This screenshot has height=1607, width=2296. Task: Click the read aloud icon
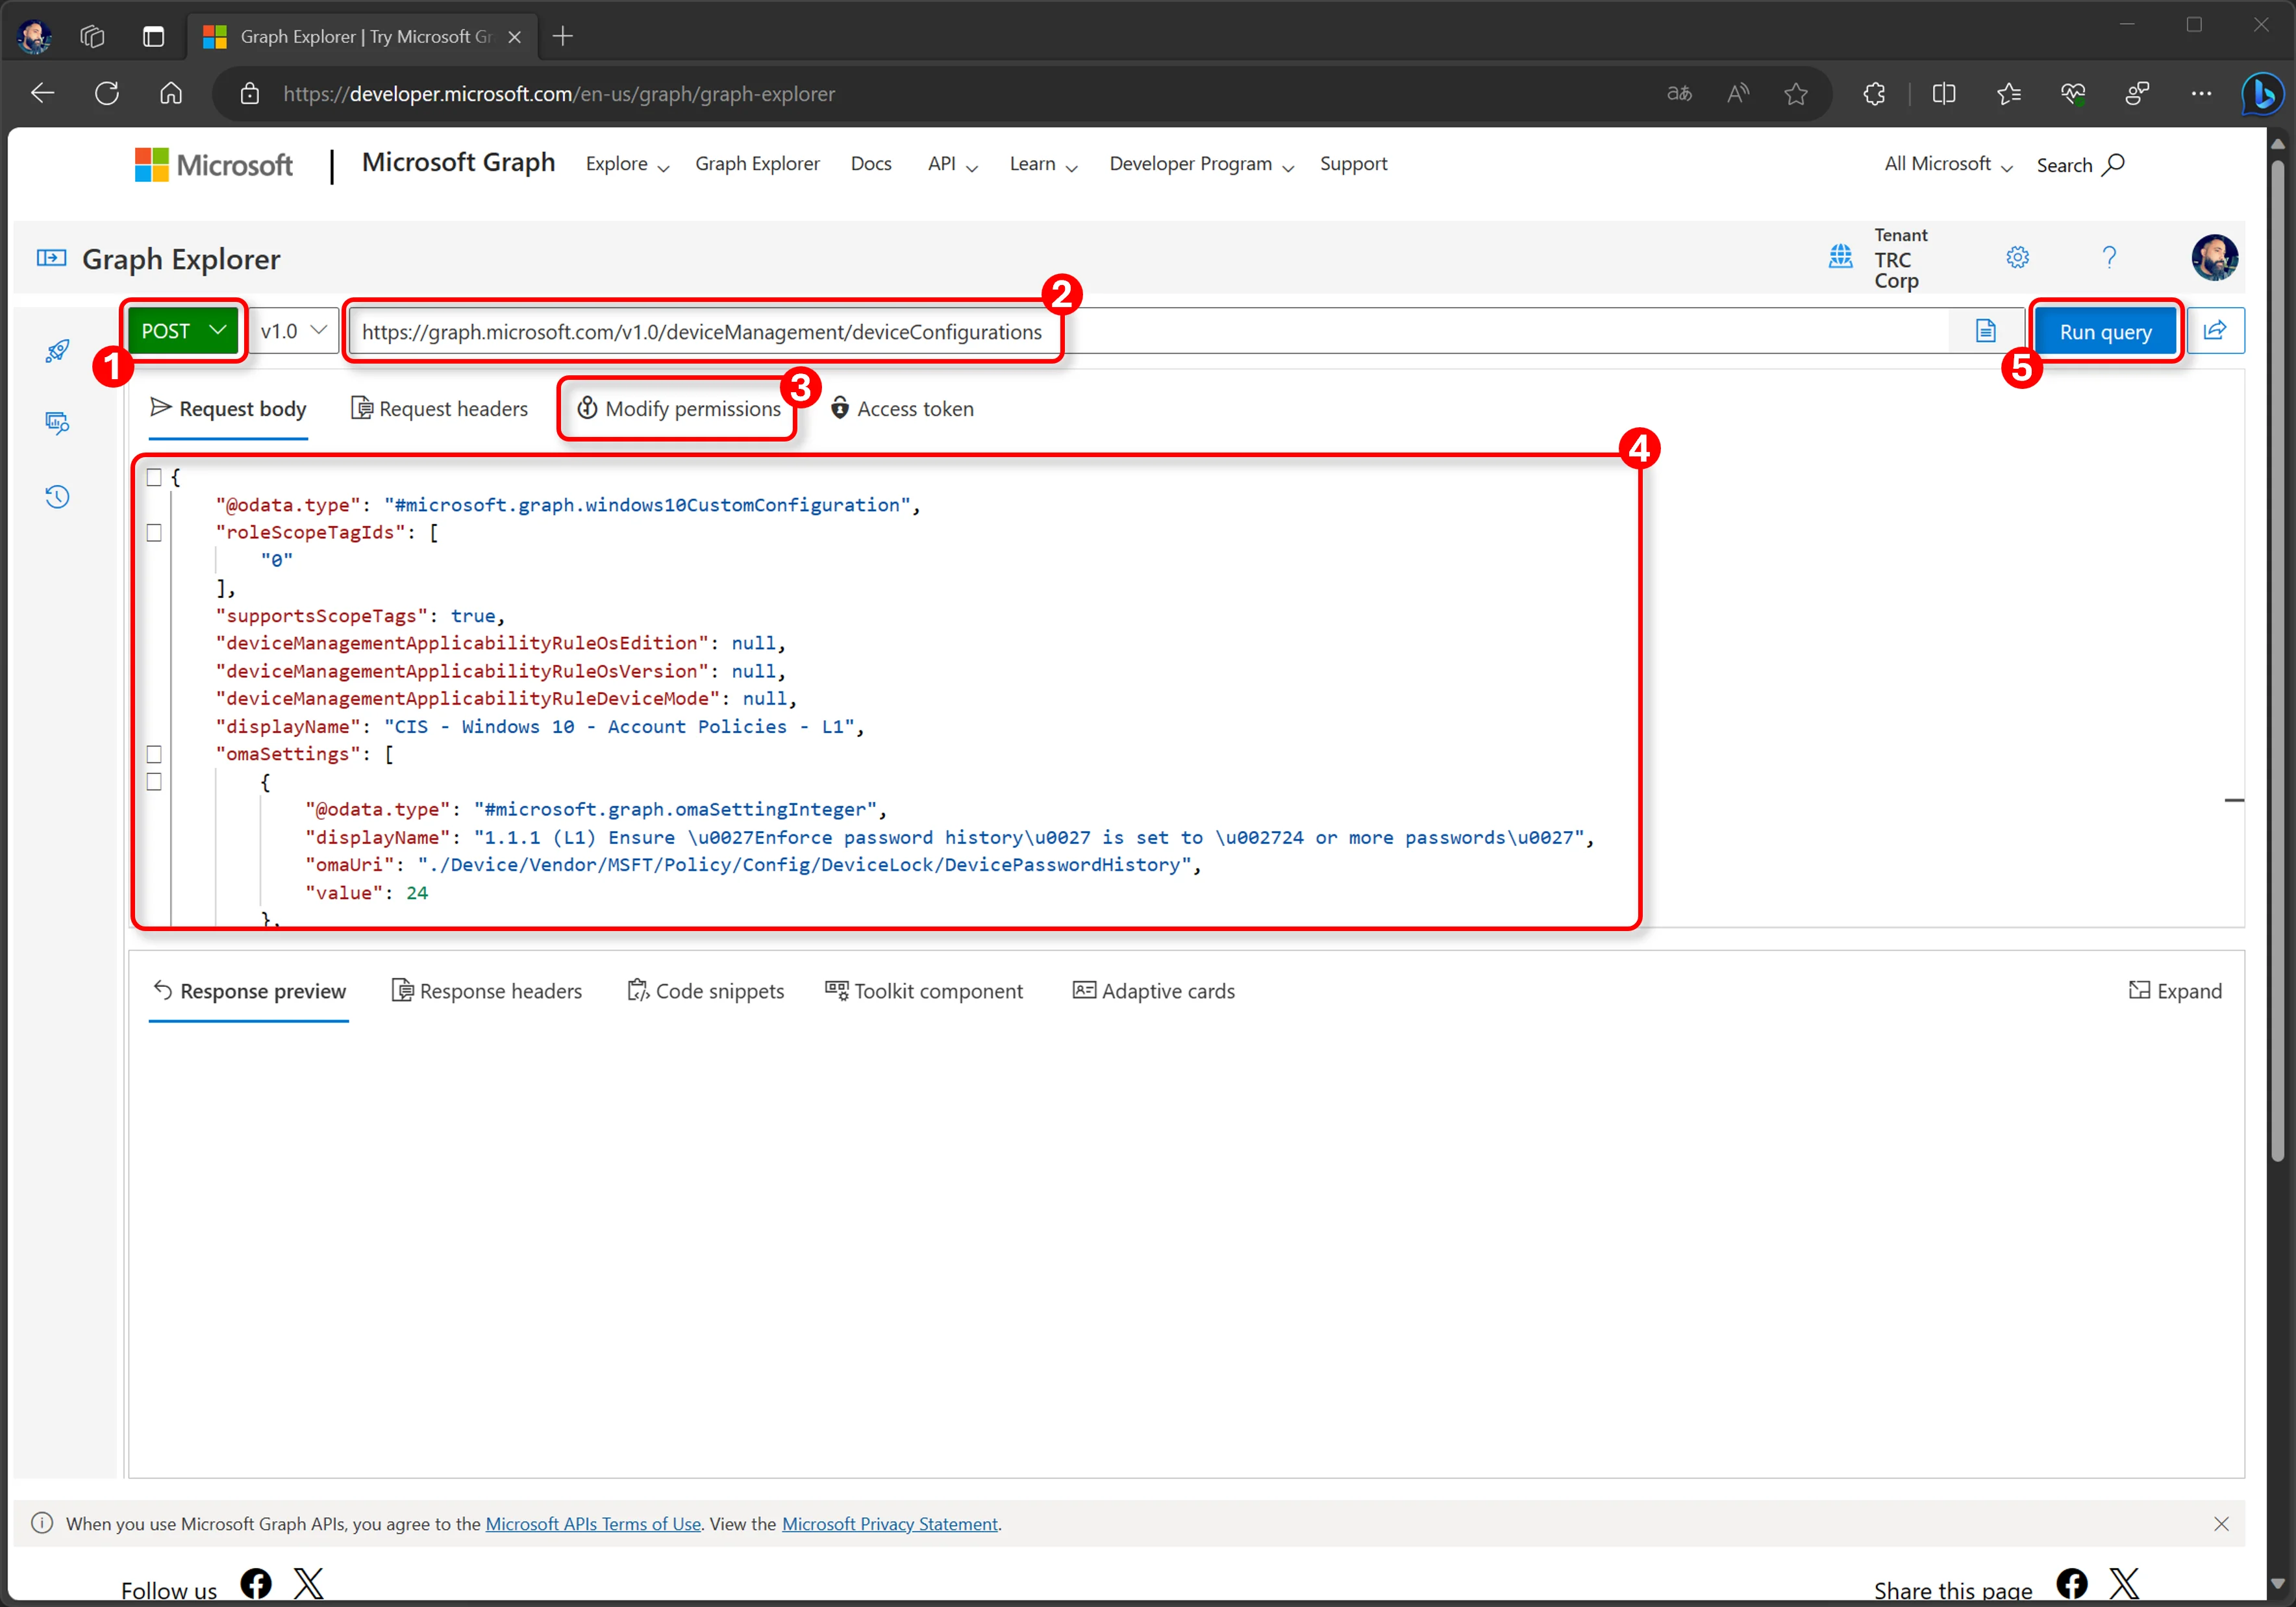1738,93
